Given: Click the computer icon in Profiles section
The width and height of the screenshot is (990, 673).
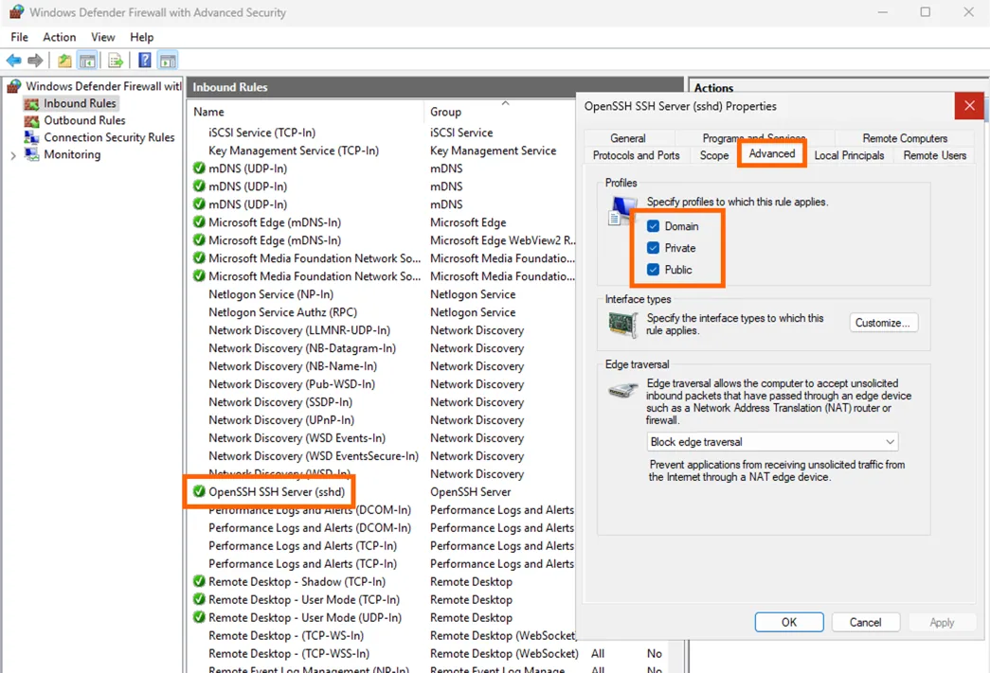Looking at the screenshot, I should pos(621,211).
